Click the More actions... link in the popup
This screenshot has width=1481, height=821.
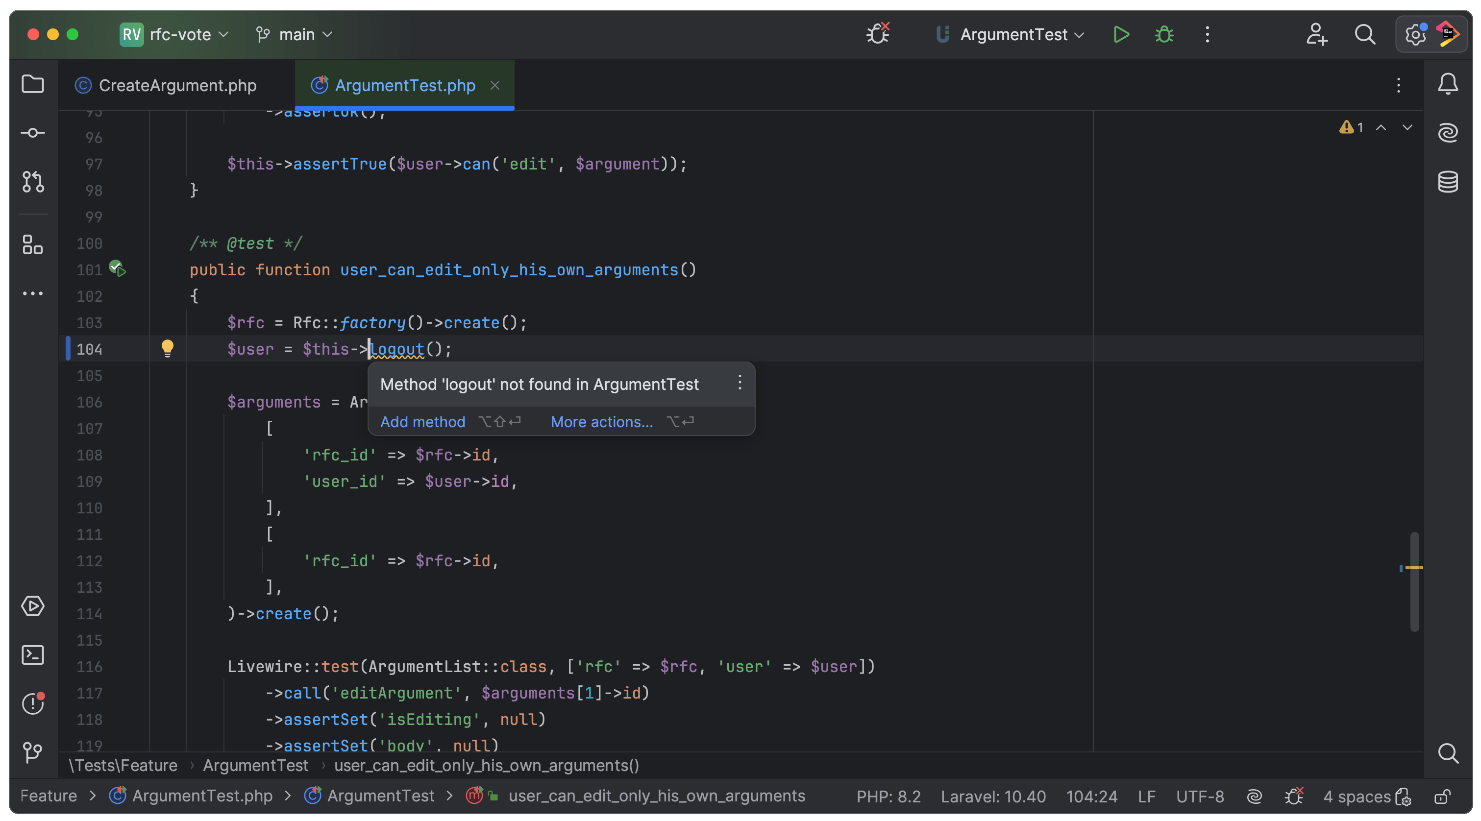601,422
